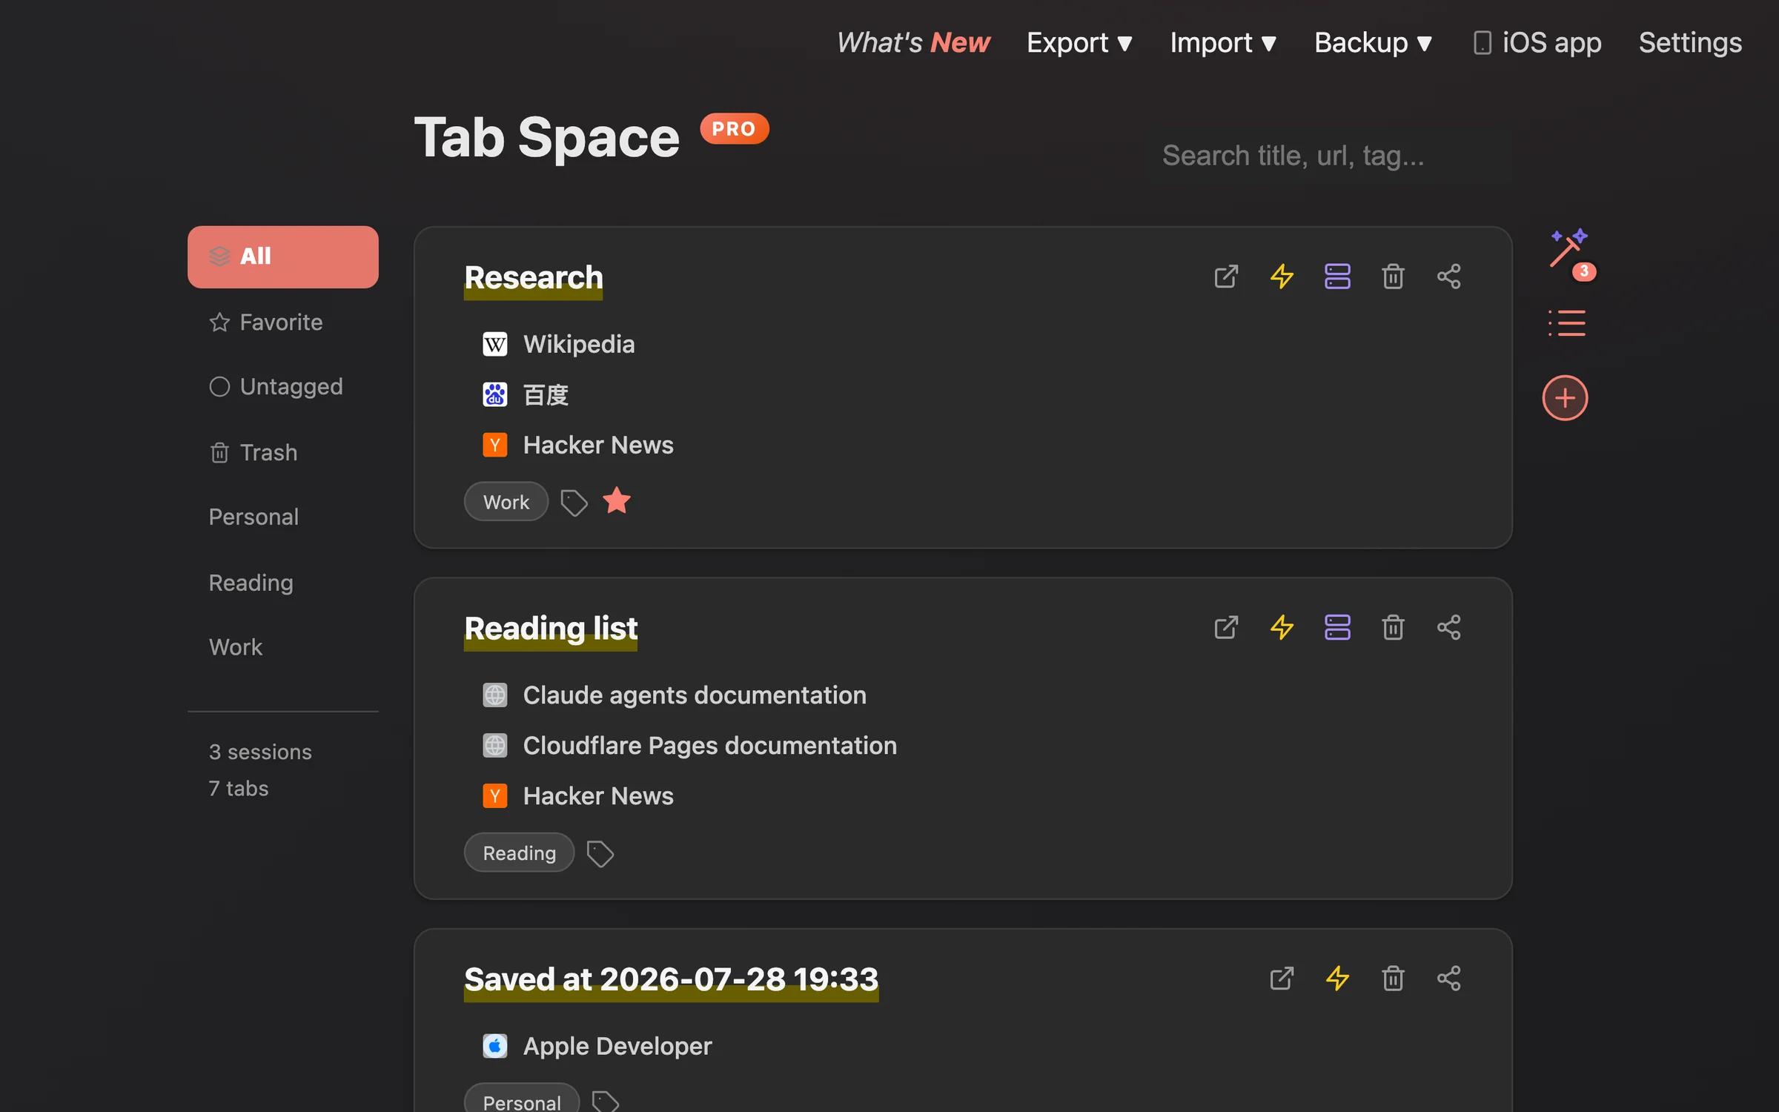This screenshot has height=1112, width=1779.
Task: Open the 百度 tab link
Action: [x=546, y=394]
